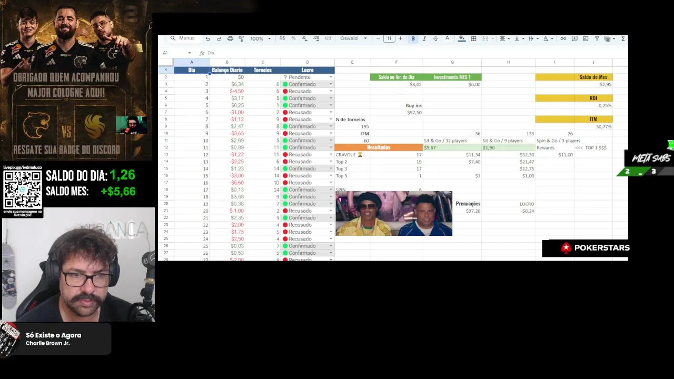Open the 123 more number formats menu

point(328,38)
